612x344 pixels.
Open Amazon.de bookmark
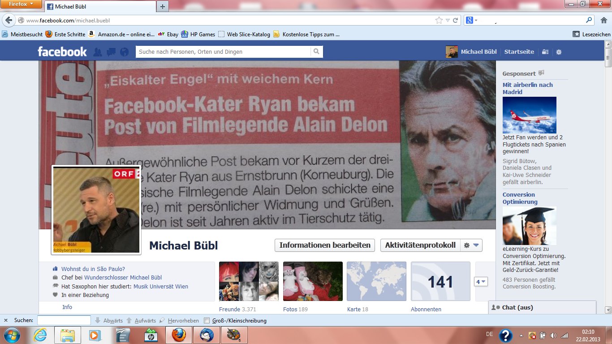coord(121,34)
